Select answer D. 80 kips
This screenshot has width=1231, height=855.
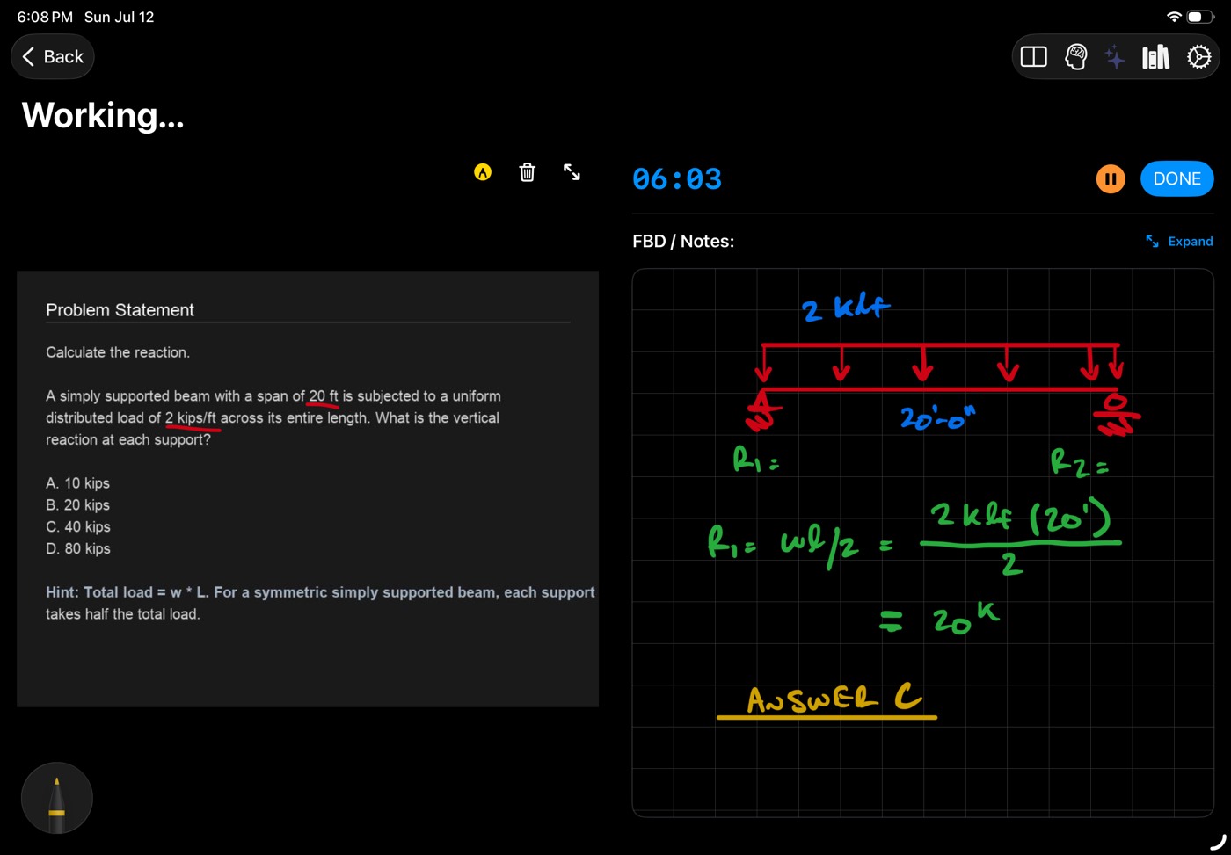click(78, 549)
